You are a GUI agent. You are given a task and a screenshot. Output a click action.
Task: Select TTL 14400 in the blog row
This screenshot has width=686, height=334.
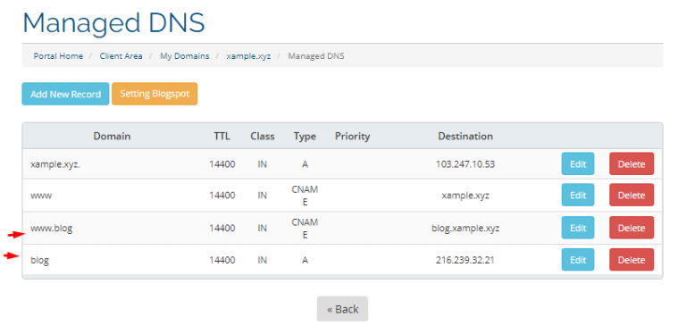click(x=222, y=260)
